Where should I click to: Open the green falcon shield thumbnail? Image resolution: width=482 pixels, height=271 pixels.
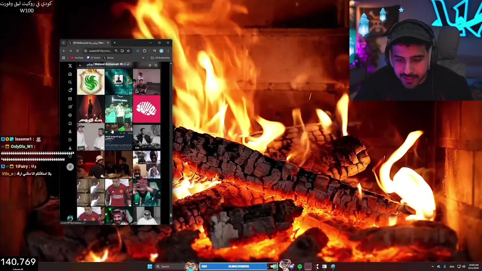coord(91,82)
